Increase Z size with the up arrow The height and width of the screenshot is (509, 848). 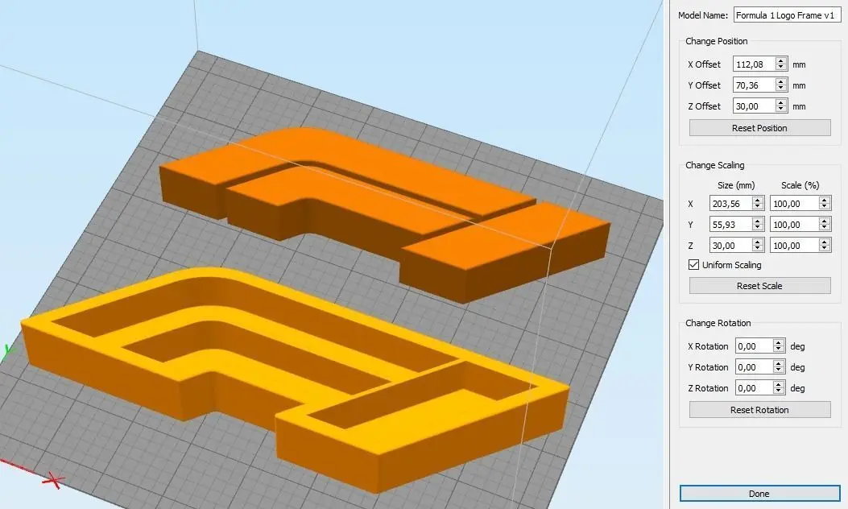pos(759,242)
